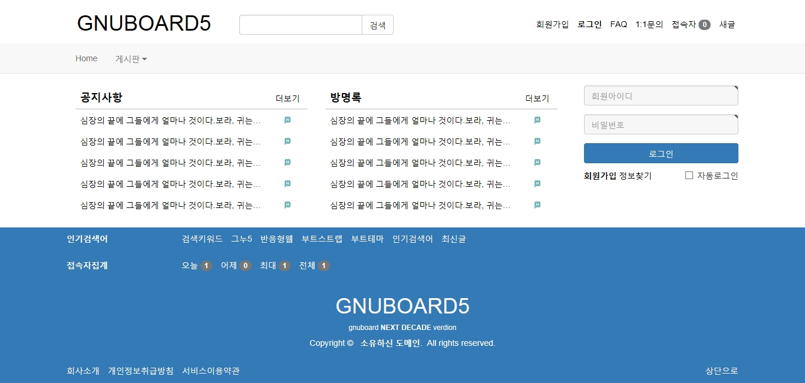Enable the 자동로그인 checkbox
Image resolution: width=805 pixels, height=383 pixels.
(x=689, y=176)
